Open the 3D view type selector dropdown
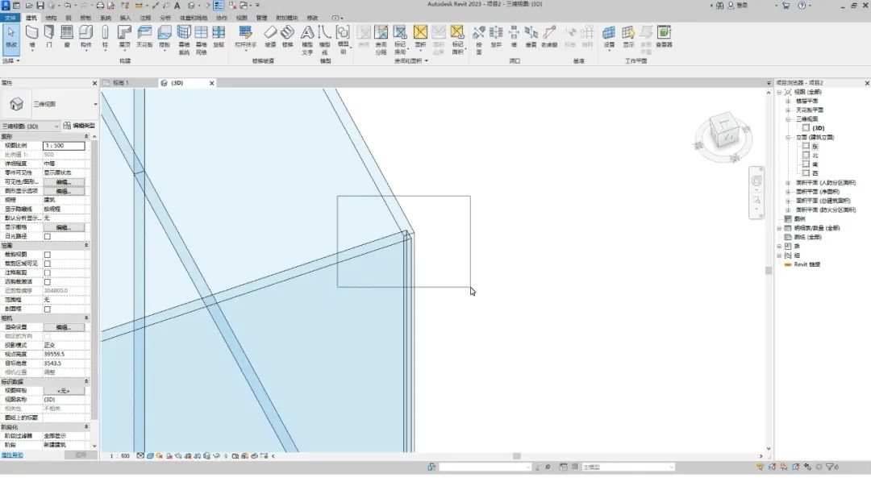This screenshot has height=490, width=871. point(31,127)
